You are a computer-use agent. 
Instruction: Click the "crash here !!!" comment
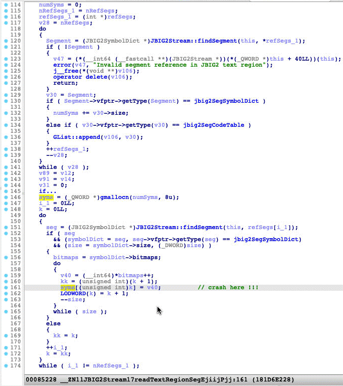point(228,287)
